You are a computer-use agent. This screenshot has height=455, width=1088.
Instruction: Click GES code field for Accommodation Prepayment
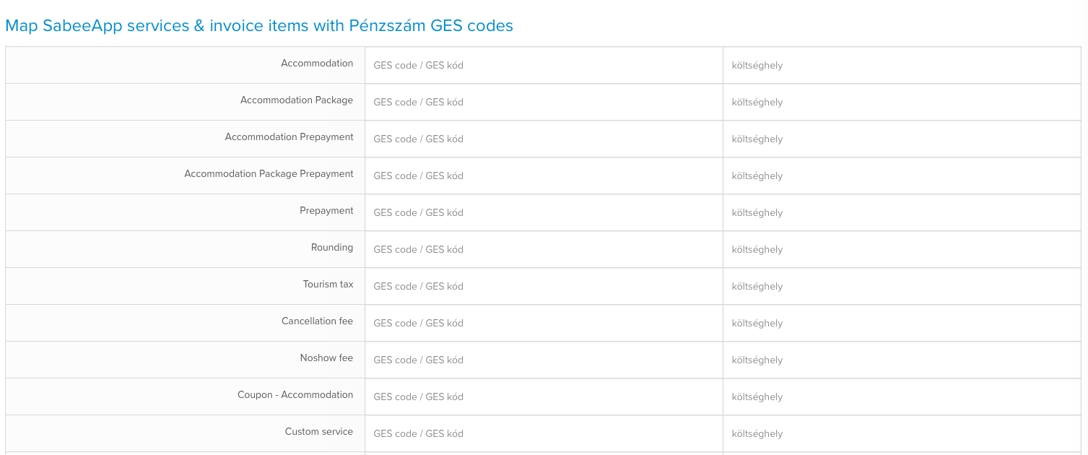click(x=544, y=139)
